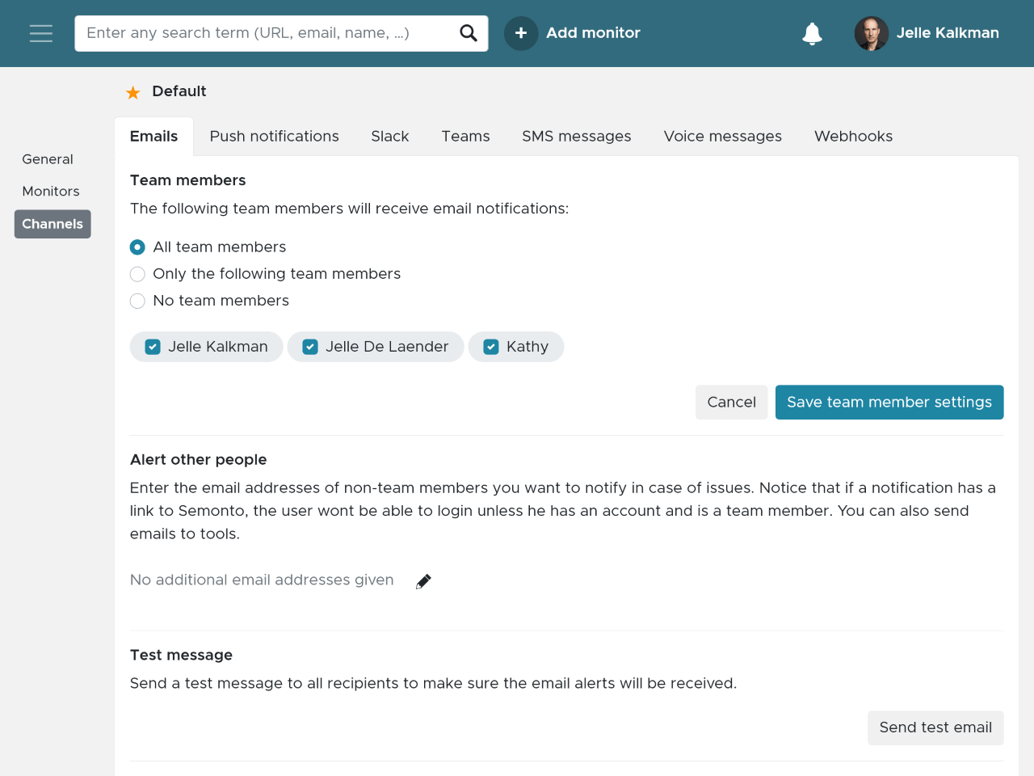
Task: Click the Cancel button
Action: pos(732,403)
